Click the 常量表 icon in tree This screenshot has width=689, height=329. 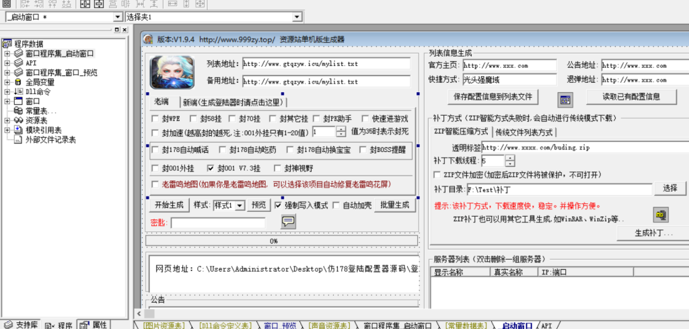pyautogui.click(x=18, y=111)
